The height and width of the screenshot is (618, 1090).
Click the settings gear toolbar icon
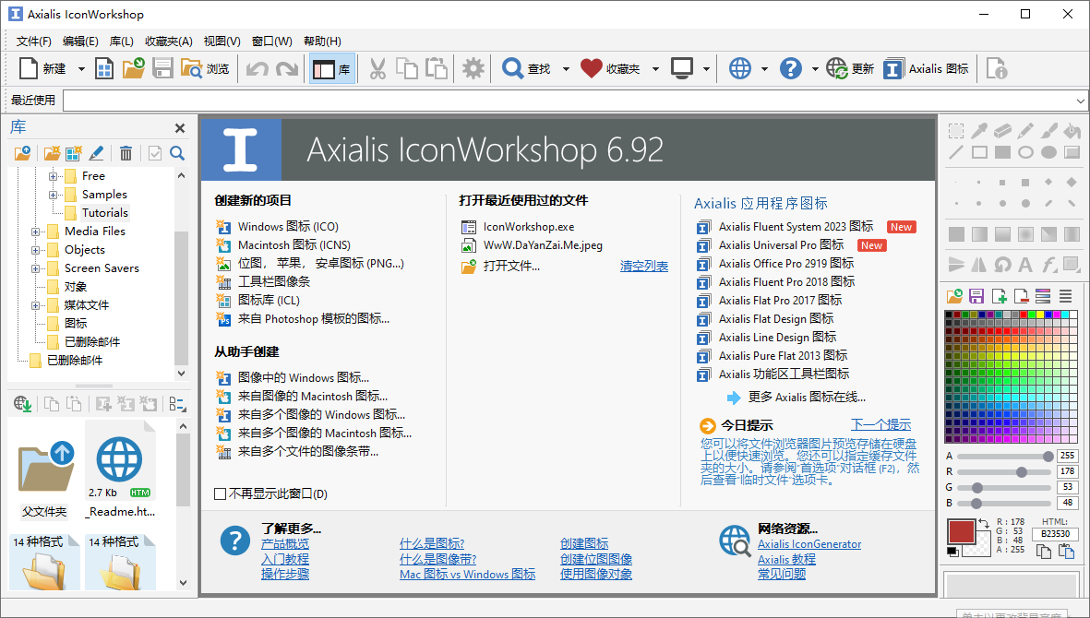coord(473,67)
